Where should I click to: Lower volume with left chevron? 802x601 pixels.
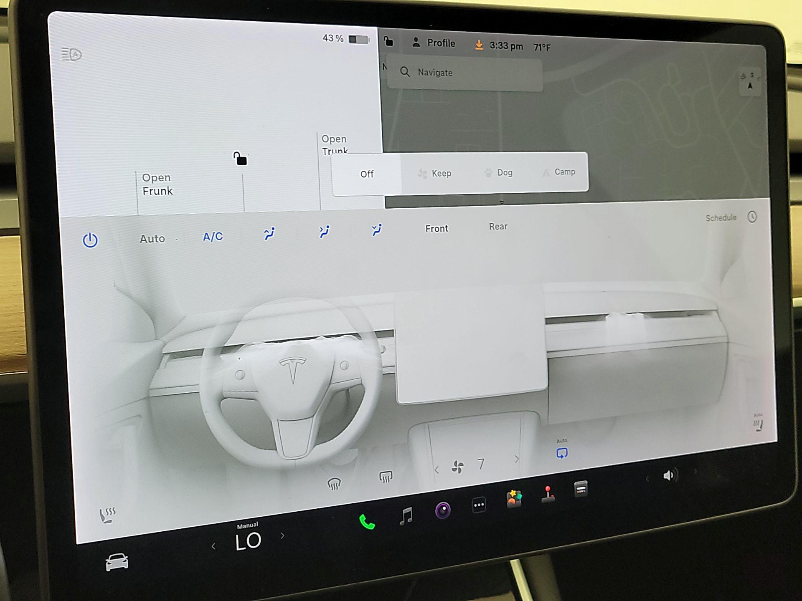pos(647,479)
